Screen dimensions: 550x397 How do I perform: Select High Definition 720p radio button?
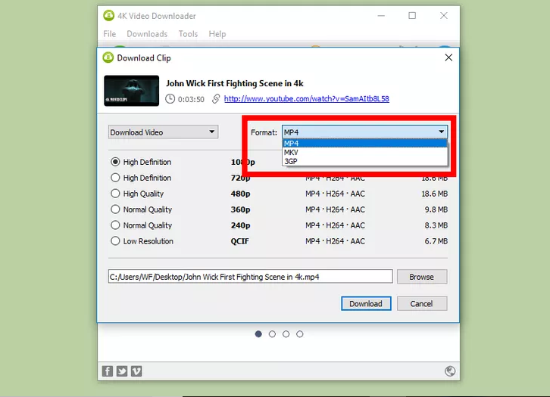(x=115, y=178)
